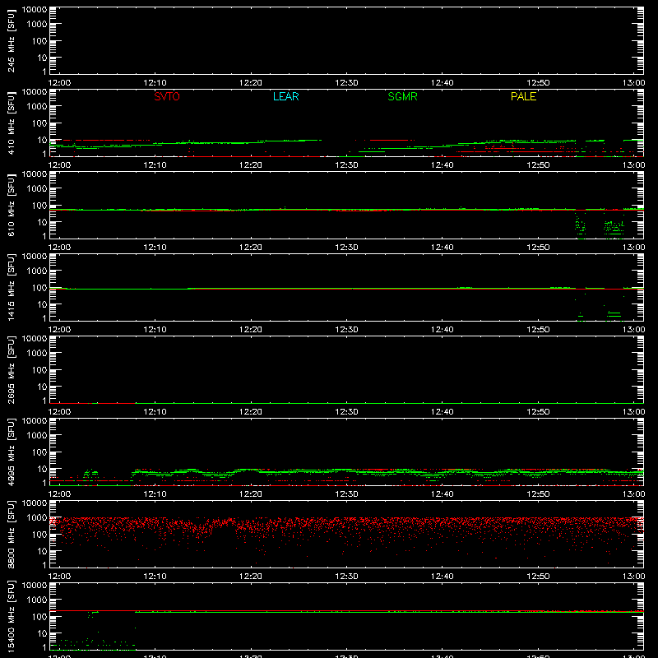This screenshot has width=658, height=658.
Task: Click the 1000 tick label on 610 MHz axis
Action: point(37,189)
